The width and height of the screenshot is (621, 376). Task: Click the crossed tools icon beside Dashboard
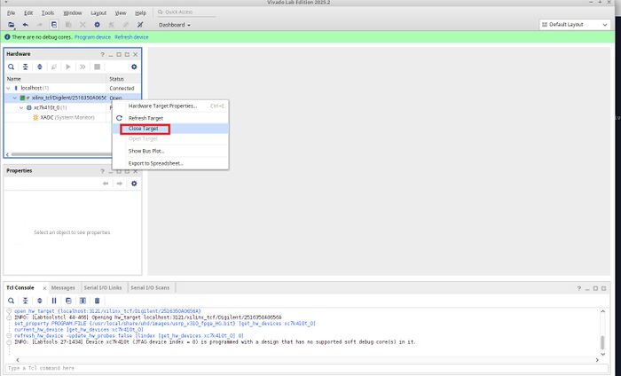[140, 25]
